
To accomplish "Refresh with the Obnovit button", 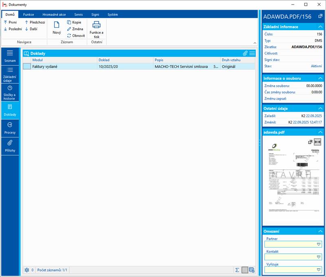I will point(76,35).
